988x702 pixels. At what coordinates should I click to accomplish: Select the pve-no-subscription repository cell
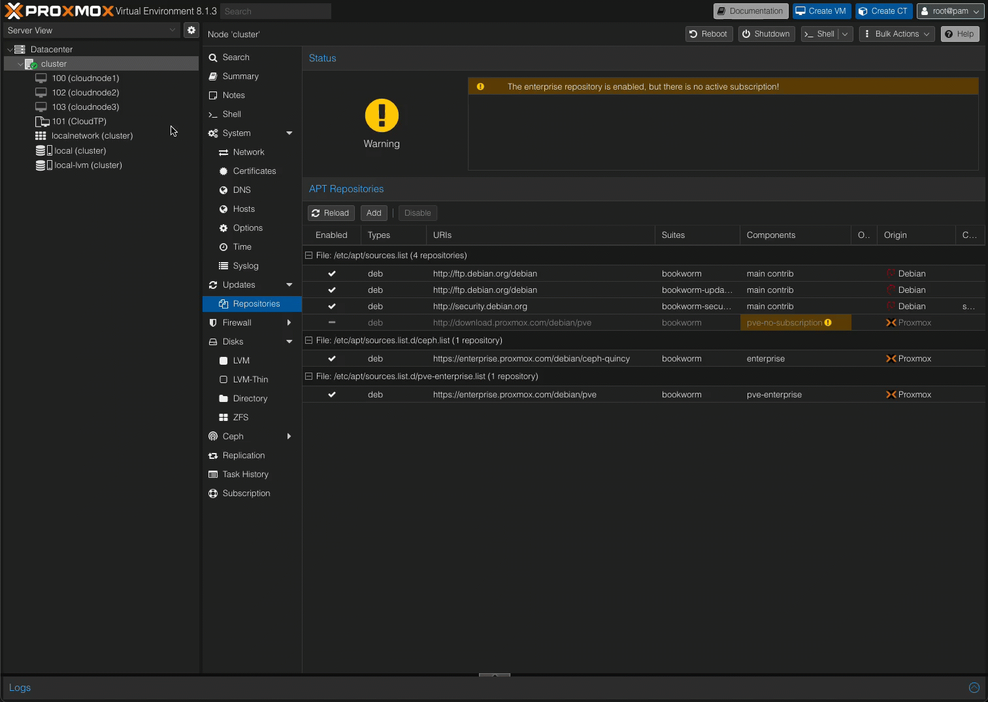(795, 323)
